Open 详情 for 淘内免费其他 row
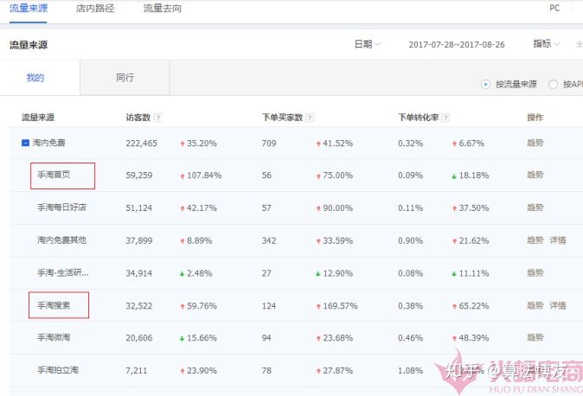 click(558, 240)
